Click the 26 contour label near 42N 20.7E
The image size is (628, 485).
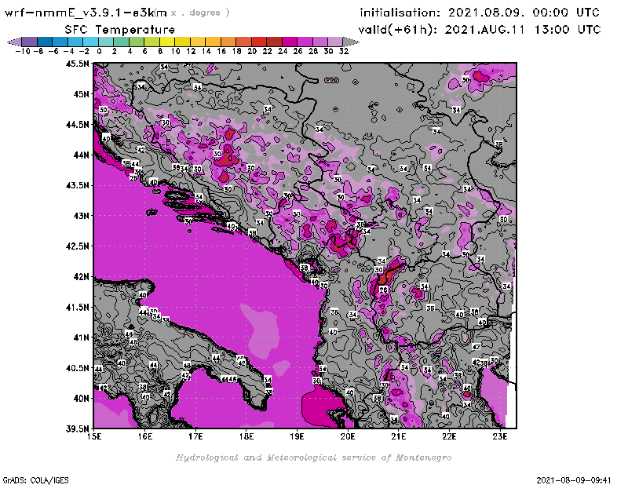click(x=384, y=290)
